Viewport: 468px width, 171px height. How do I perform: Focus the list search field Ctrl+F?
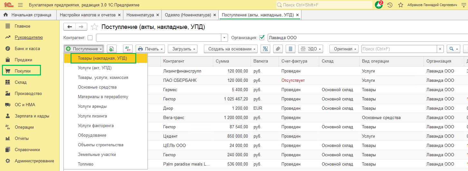pos(399,49)
